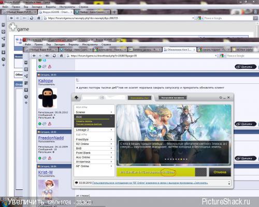Open the Закладки menu in the inner Opera window
The height and width of the screenshot is (207, 259).
(60, 45)
